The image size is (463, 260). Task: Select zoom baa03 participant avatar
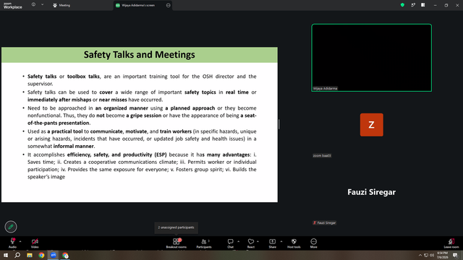[371, 125]
